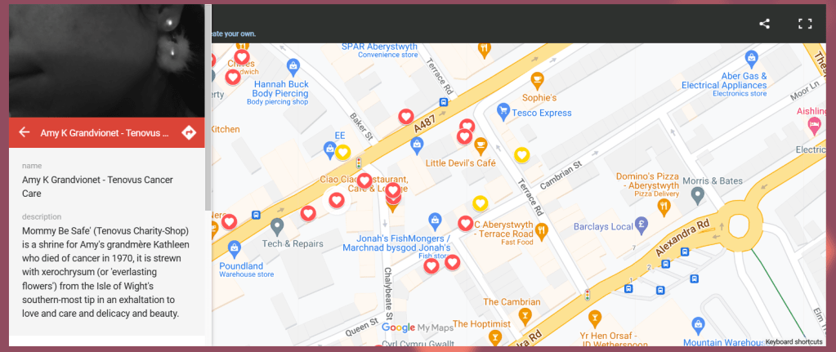Click The Hoptimist bar marker
Viewport: 836px width, 352px height.
point(495,336)
